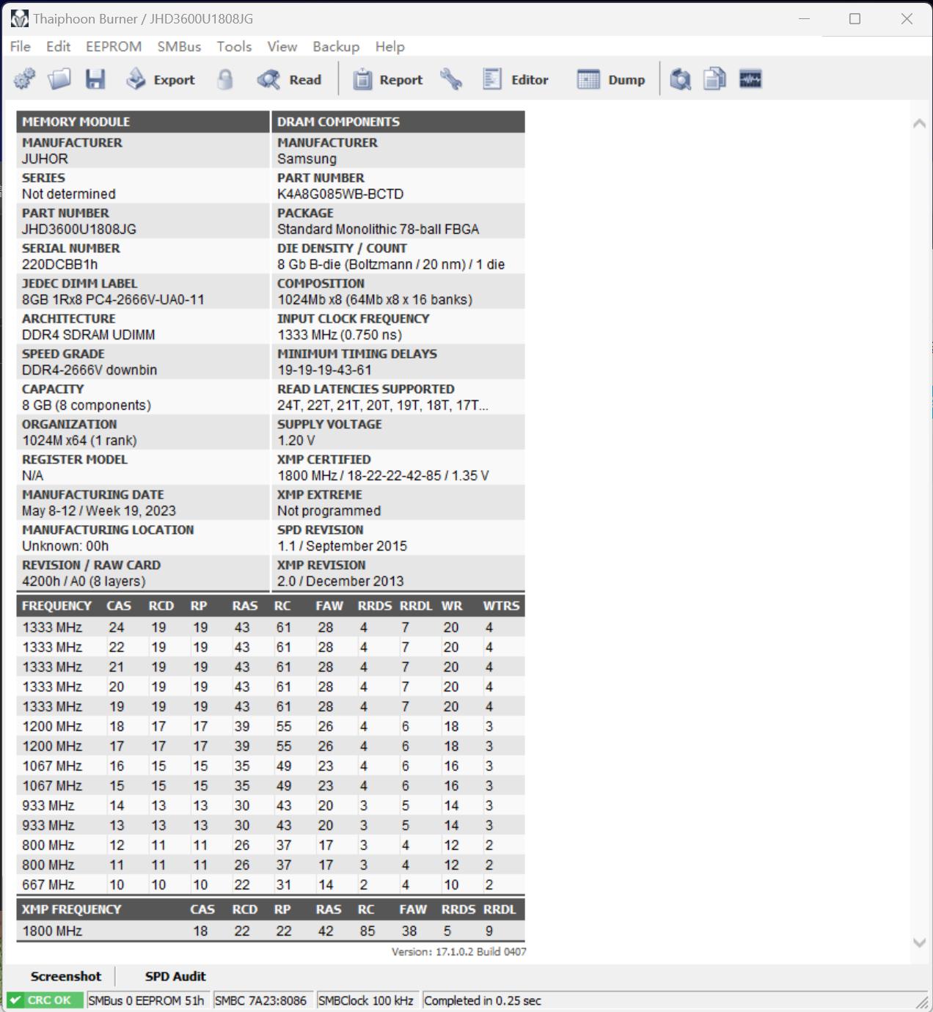The height and width of the screenshot is (1012, 933).
Task: Switch to the SPD Audit tab
Action: point(175,976)
